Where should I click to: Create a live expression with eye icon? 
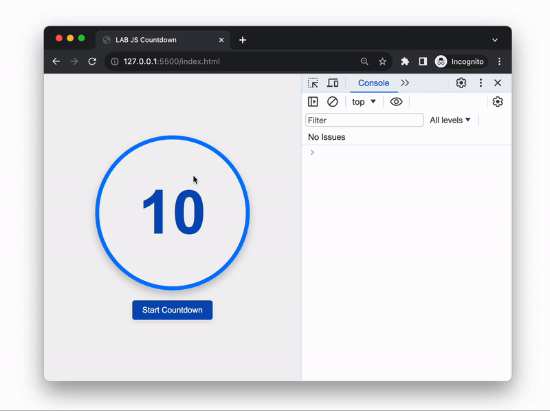click(x=396, y=102)
